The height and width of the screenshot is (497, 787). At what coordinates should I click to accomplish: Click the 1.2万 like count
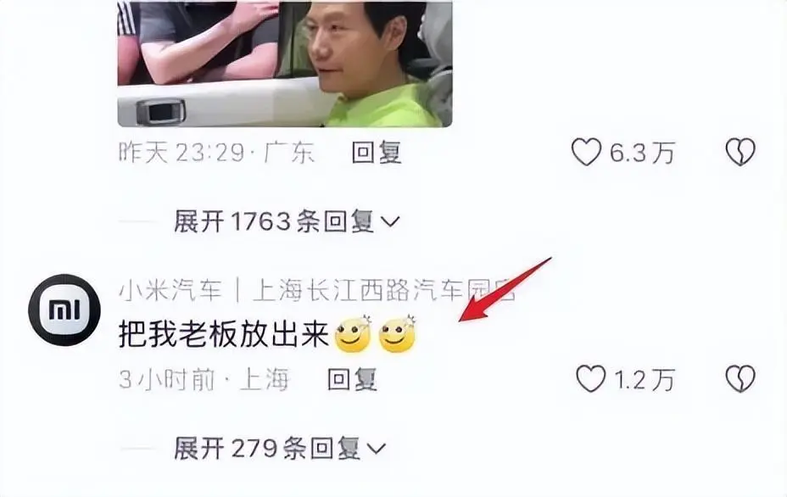click(x=645, y=379)
